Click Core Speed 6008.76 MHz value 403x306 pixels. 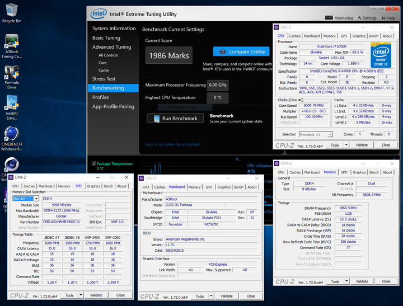[313, 105]
